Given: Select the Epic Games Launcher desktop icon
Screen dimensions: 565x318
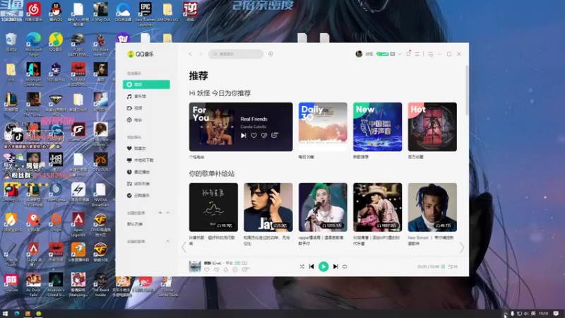Looking at the screenshot, I should 145,14.
